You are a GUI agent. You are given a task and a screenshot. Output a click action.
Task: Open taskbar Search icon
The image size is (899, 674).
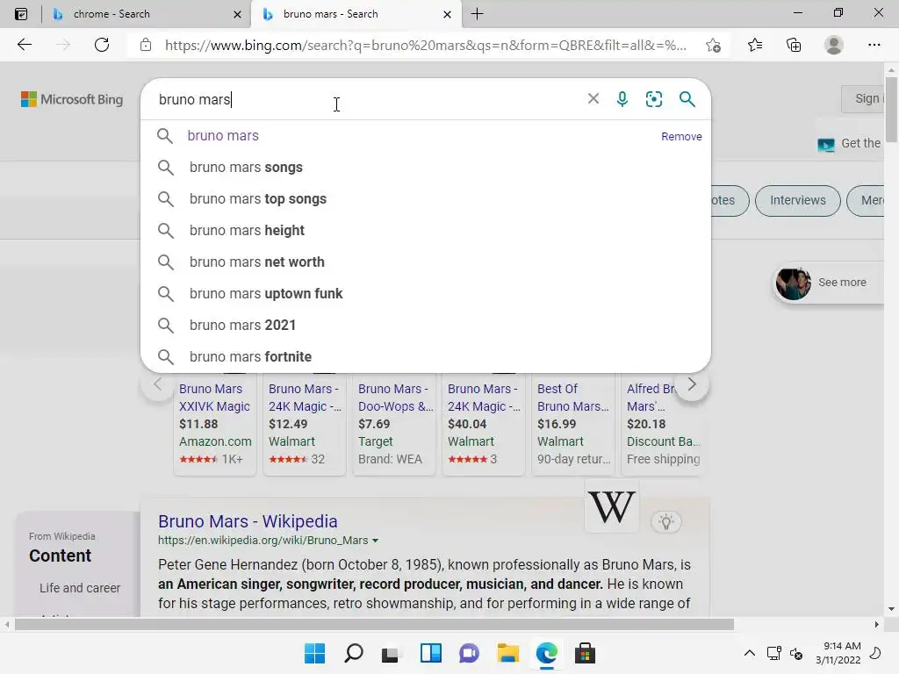point(354,653)
